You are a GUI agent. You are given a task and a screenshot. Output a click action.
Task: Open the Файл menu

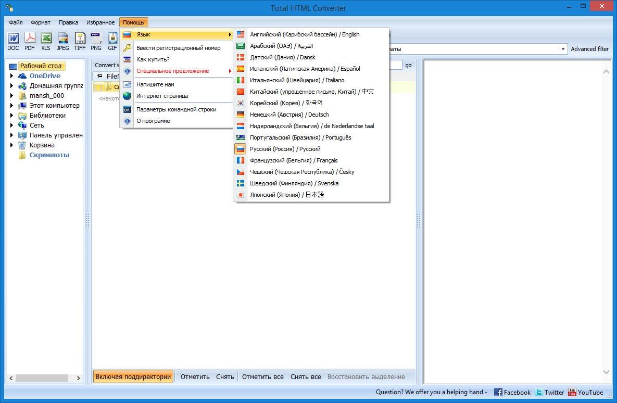(x=16, y=22)
